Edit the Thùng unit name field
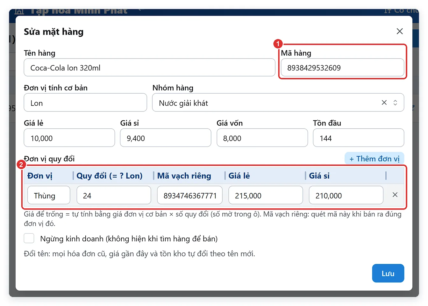 [x=49, y=195]
